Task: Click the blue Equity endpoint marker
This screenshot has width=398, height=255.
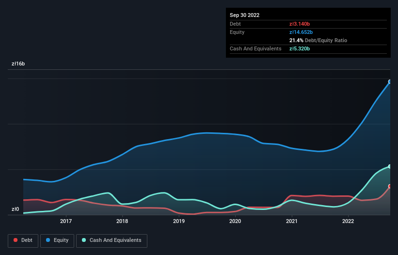Action: click(x=390, y=82)
